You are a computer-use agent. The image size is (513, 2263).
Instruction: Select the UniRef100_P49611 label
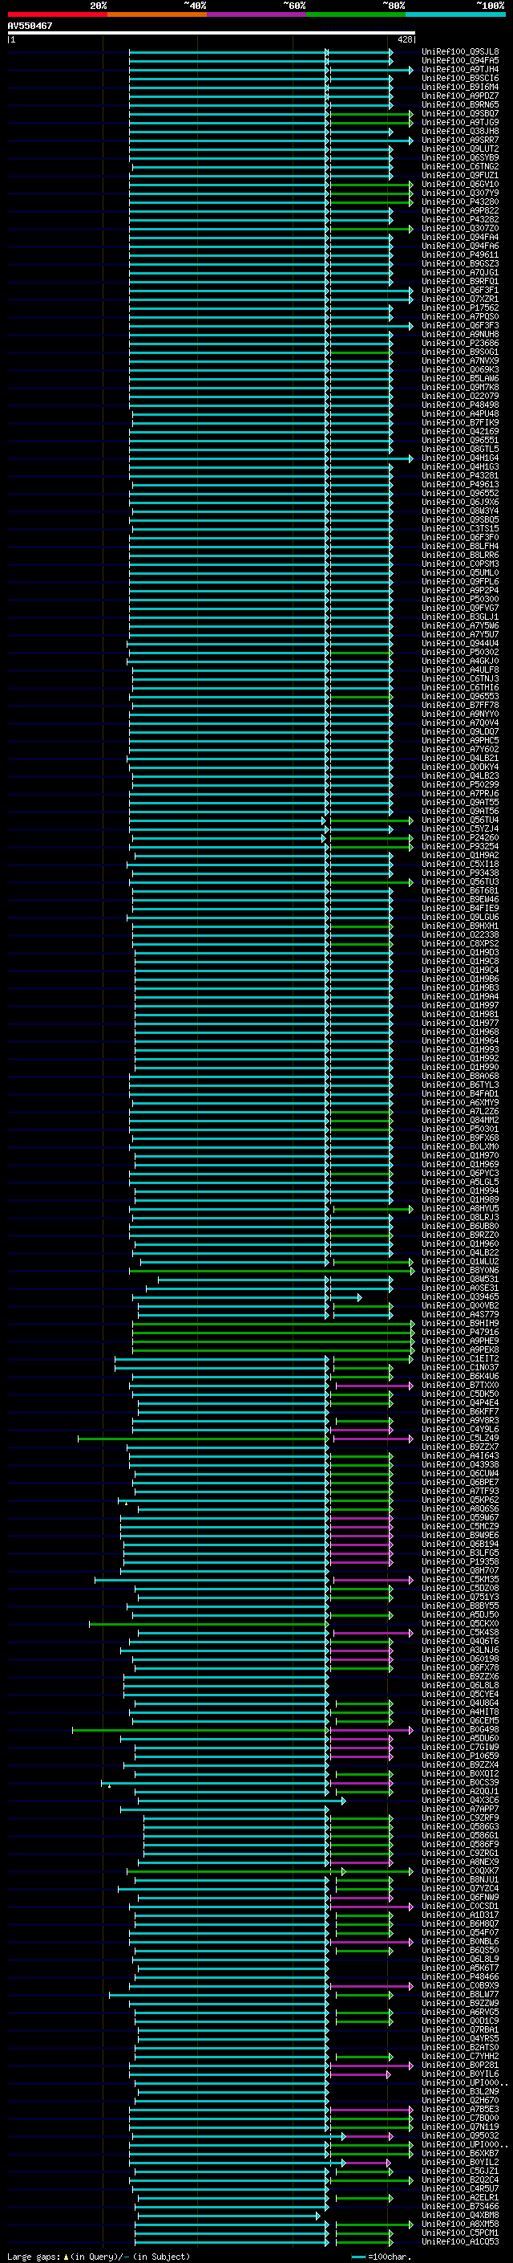[x=460, y=254]
